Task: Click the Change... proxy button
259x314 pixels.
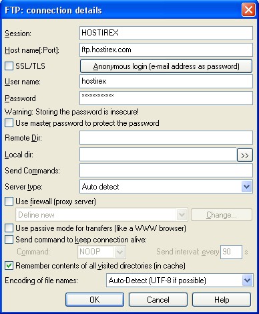Action: [x=222, y=215]
